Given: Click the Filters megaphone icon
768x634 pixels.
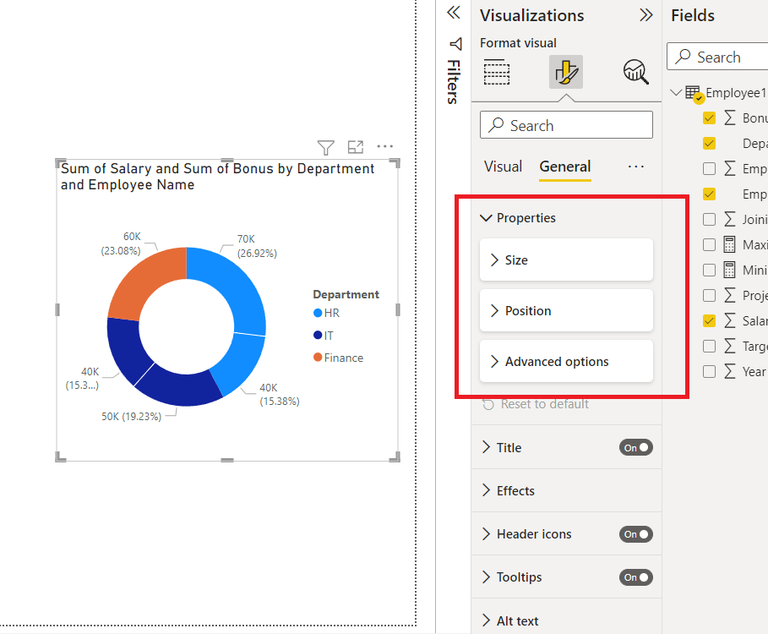Looking at the screenshot, I should coord(456,44).
